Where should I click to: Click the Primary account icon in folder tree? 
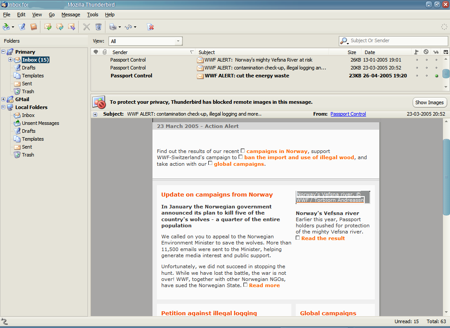click(x=10, y=52)
